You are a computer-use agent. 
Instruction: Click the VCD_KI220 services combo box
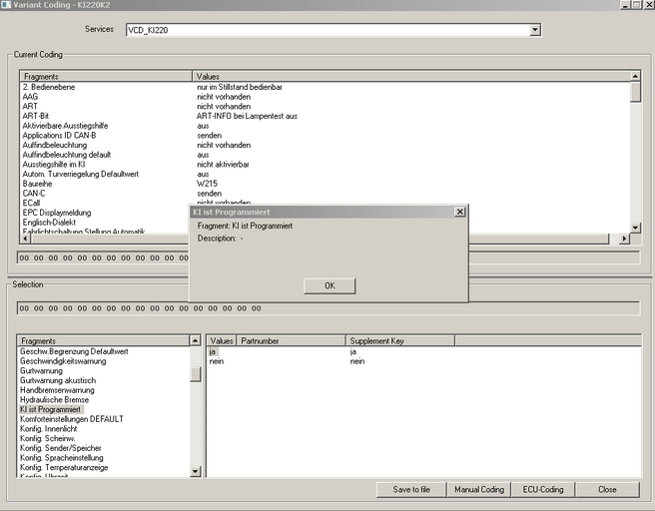333,30
